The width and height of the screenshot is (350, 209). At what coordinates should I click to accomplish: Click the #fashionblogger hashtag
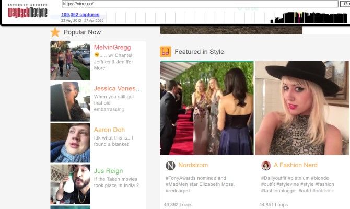(279, 191)
